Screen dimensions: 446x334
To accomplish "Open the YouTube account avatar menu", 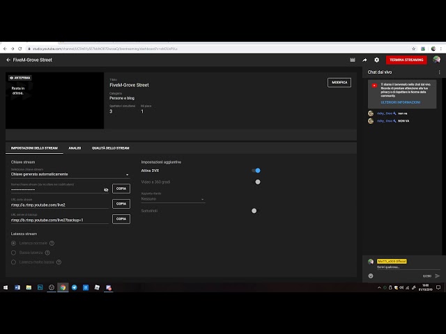I will click(437, 60).
